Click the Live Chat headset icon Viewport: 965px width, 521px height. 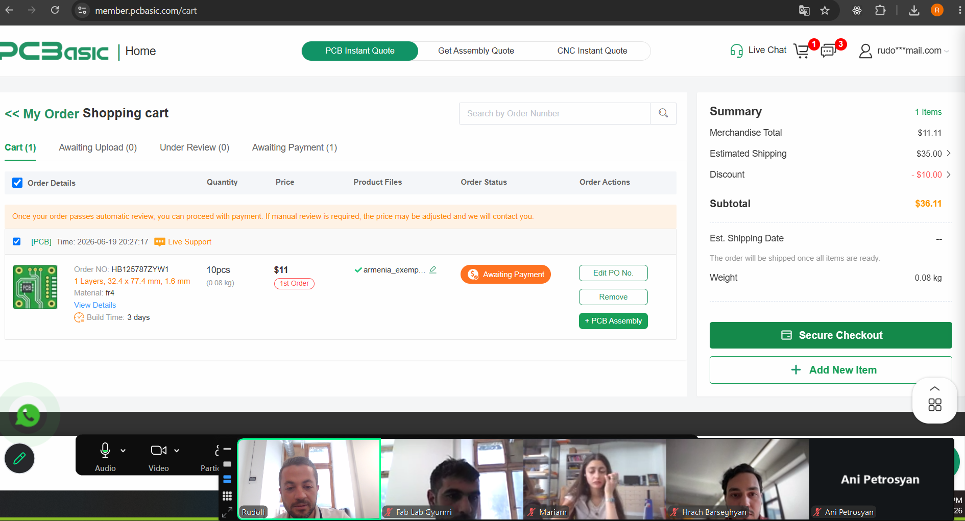pos(736,51)
